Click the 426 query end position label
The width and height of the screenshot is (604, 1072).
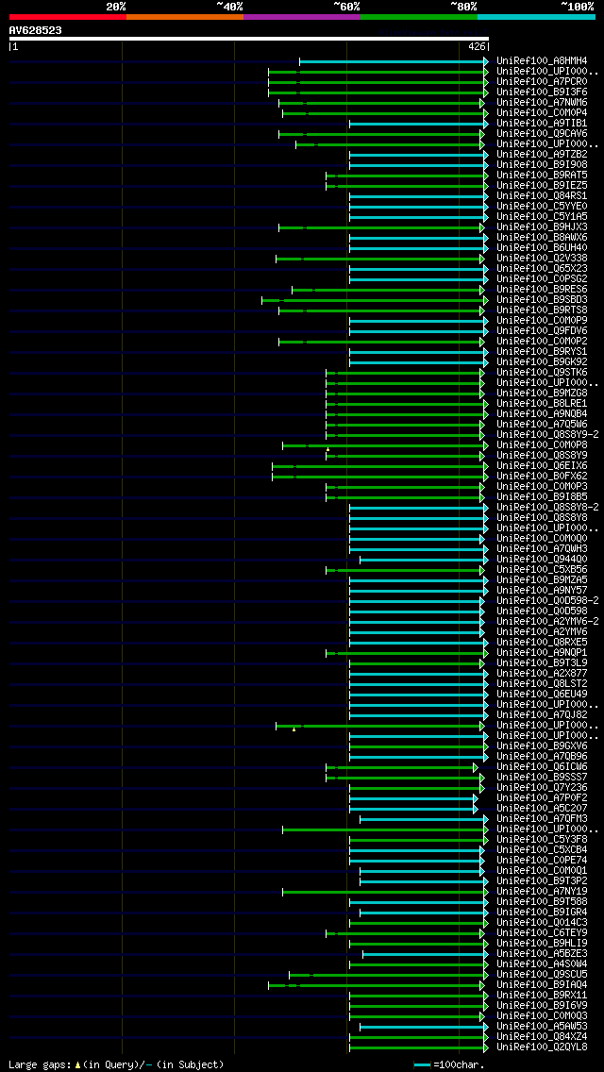pyautogui.click(x=476, y=47)
